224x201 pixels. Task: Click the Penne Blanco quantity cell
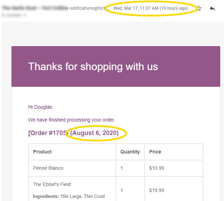(130, 168)
